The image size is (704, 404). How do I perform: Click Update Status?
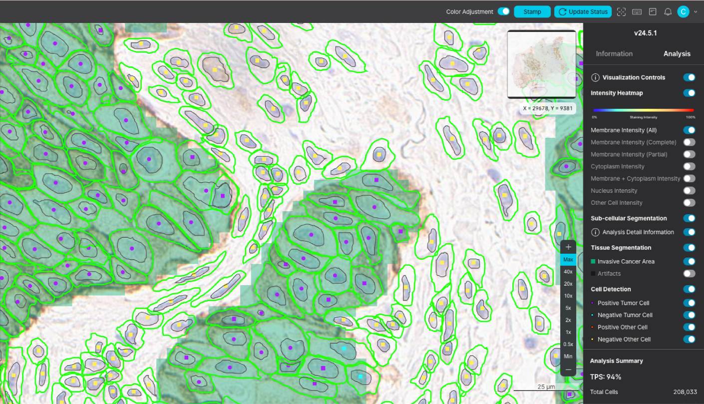tap(582, 11)
